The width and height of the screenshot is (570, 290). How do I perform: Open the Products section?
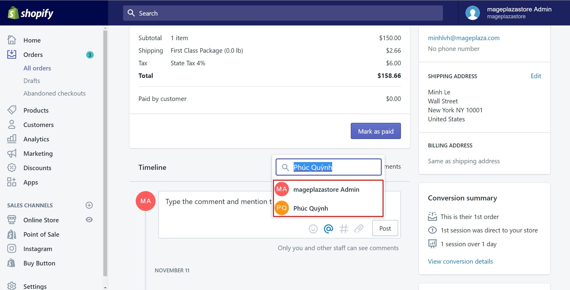36,110
